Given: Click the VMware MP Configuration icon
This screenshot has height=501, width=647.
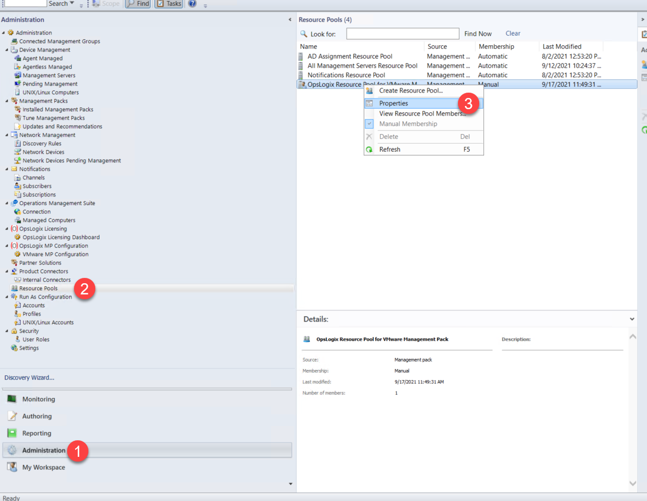Looking at the screenshot, I should tap(18, 254).
